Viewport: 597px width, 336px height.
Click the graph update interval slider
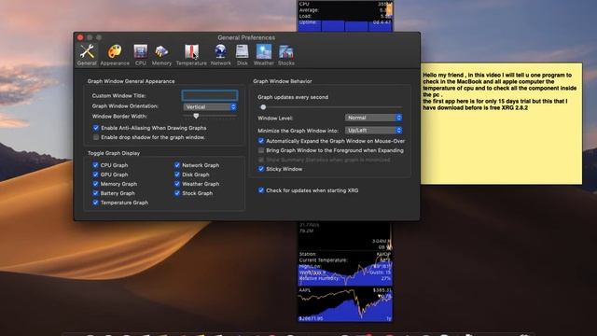pyautogui.click(x=330, y=107)
